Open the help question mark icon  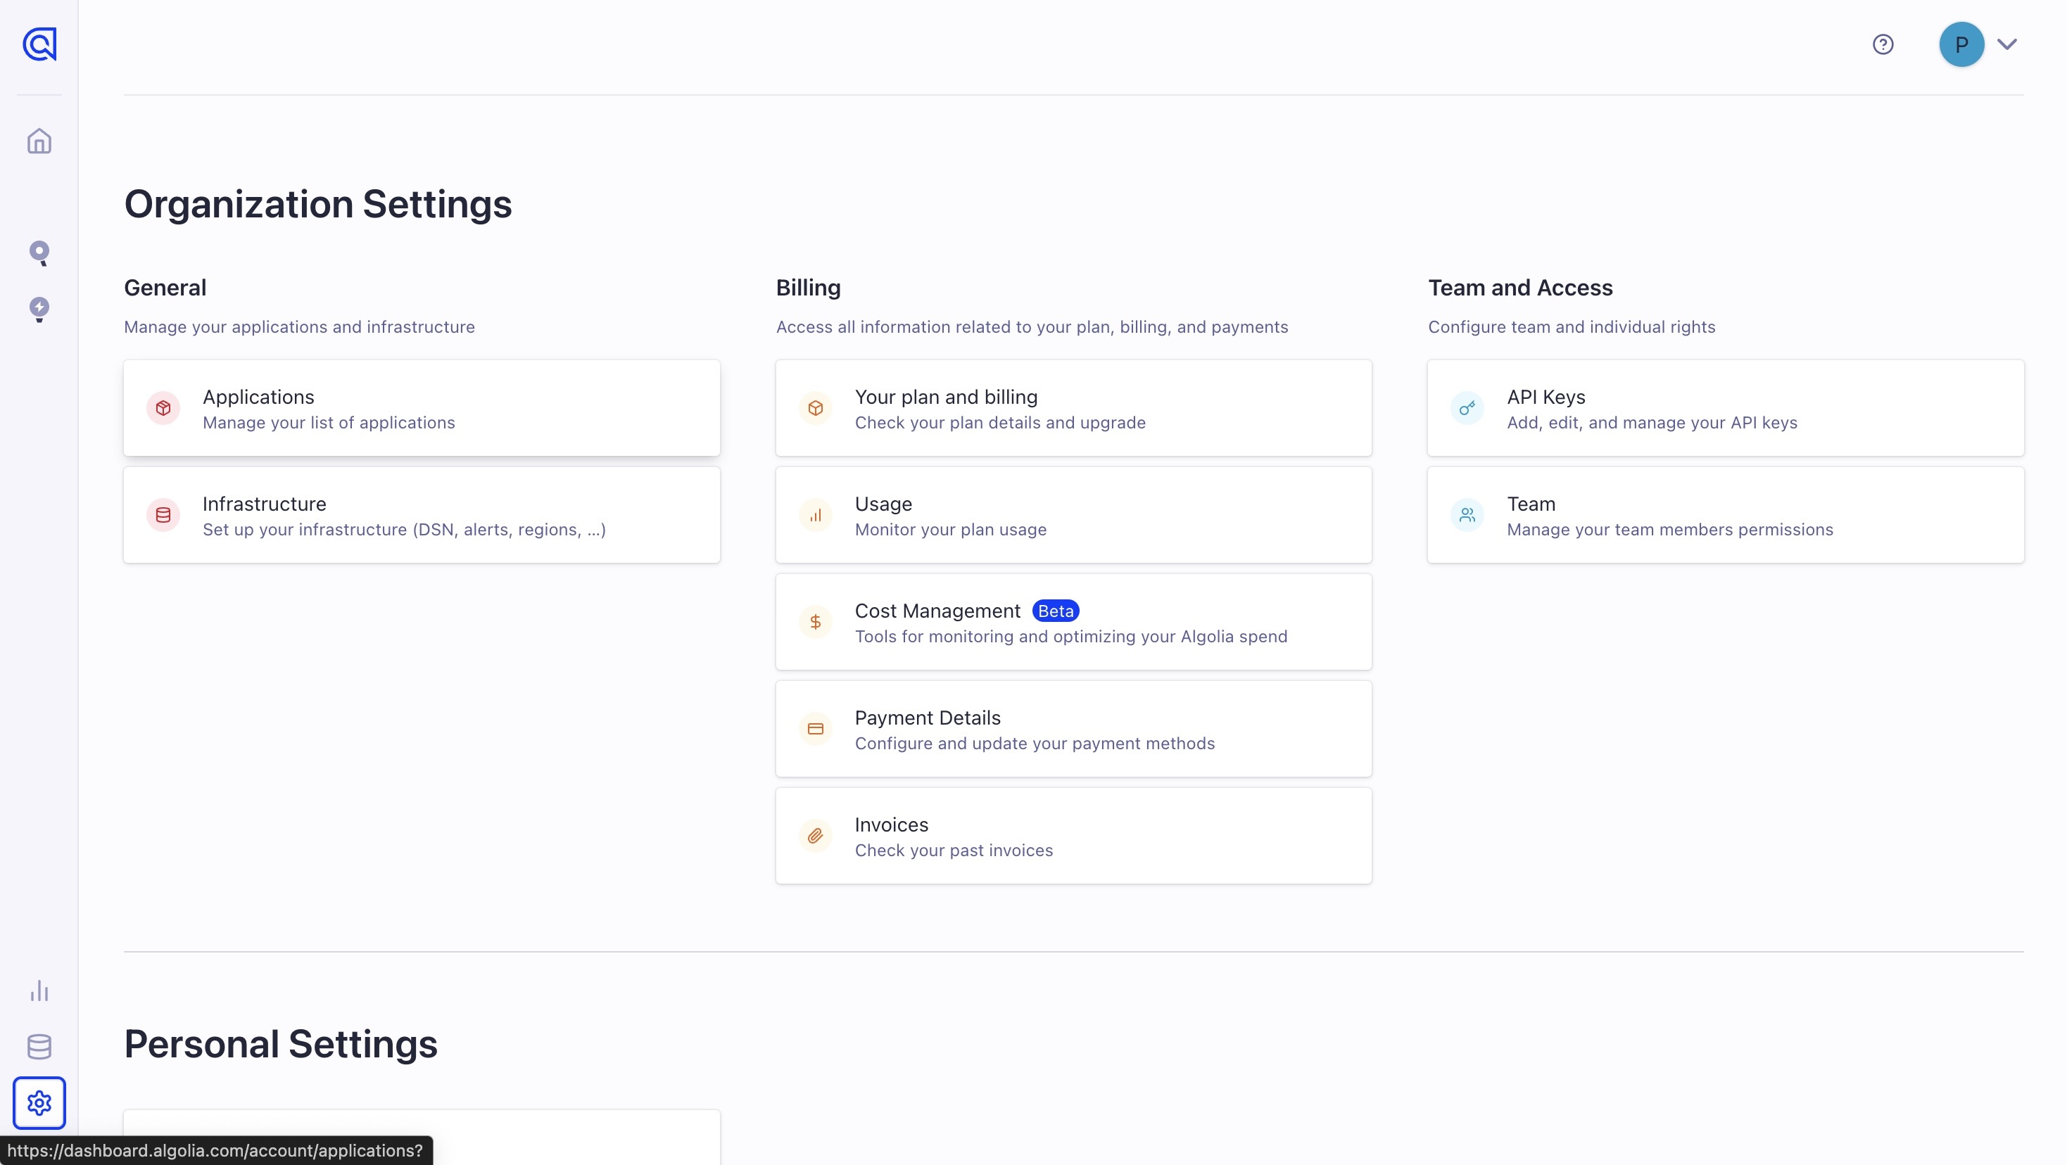click(x=1883, y=44)
